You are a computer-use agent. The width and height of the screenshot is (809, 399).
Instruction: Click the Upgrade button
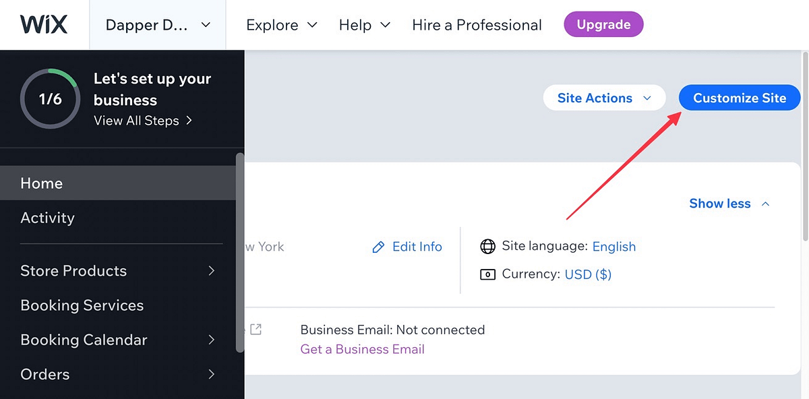(603, 24)
